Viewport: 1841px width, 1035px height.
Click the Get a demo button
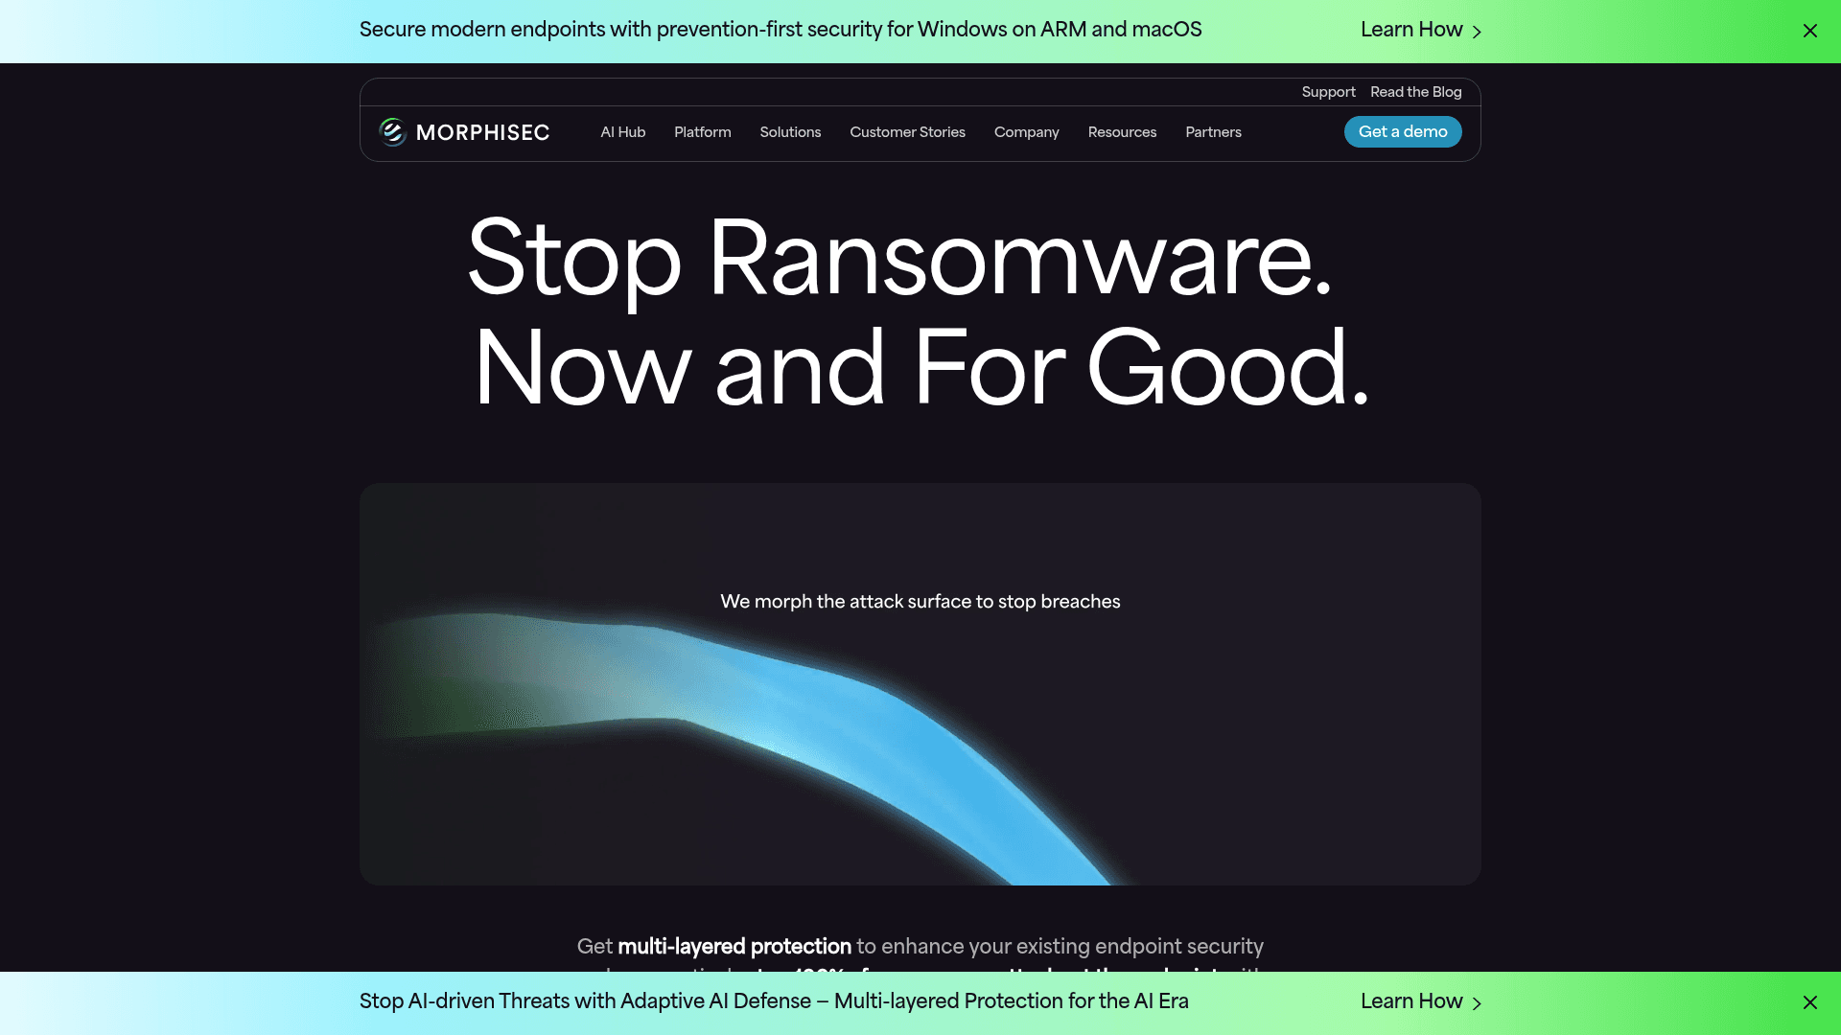pos(1402,132)
